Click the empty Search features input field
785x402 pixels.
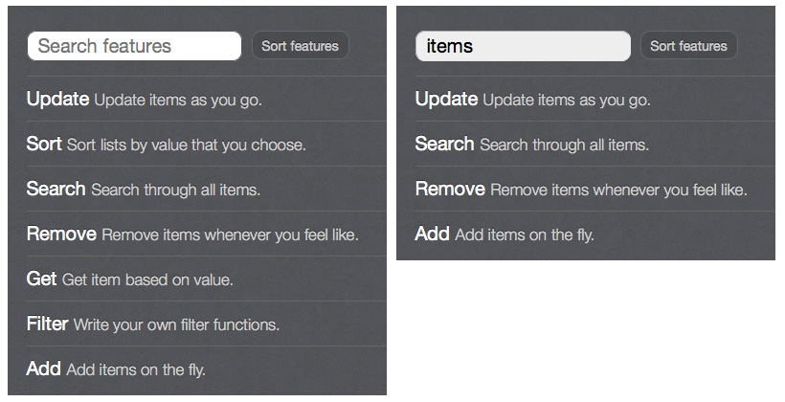click(x=134, y=46)
